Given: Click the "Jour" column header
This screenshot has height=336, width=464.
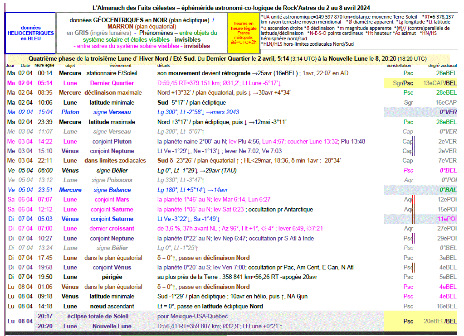Looking at the screenshot, I should tap(10, 66).
